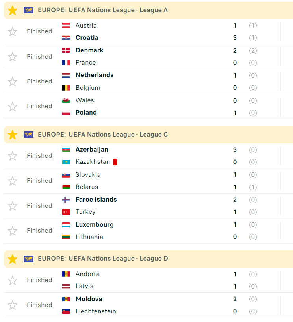Open Slovakia vs Belarus match details

click(x=158, y=181)
